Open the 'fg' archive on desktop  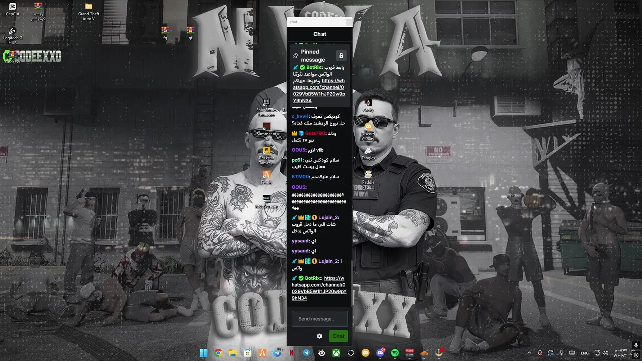(x=165, y=33)
